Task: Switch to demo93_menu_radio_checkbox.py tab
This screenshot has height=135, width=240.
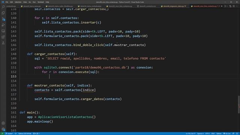Action: click(60, 6)
